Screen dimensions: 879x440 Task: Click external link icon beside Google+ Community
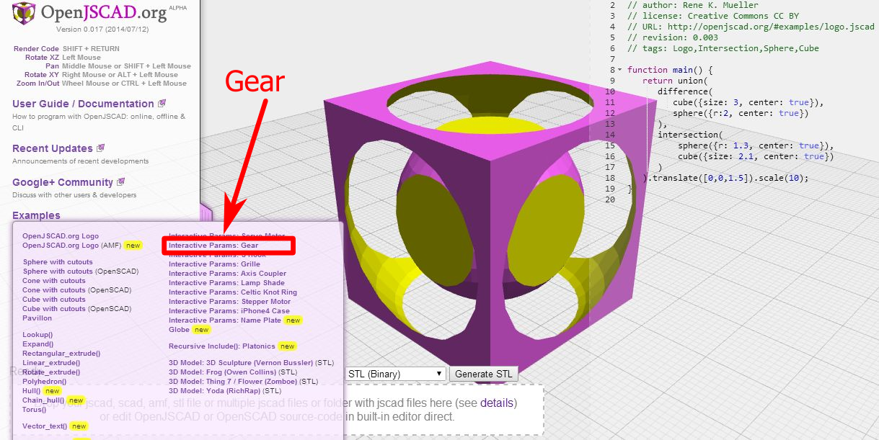120,182
